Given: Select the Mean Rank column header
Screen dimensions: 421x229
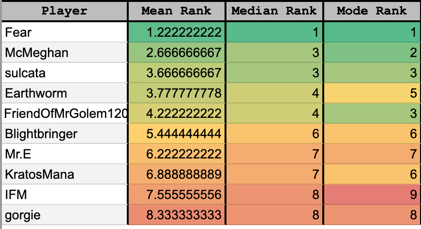Looking at the screenshot, I should (177, 11).
